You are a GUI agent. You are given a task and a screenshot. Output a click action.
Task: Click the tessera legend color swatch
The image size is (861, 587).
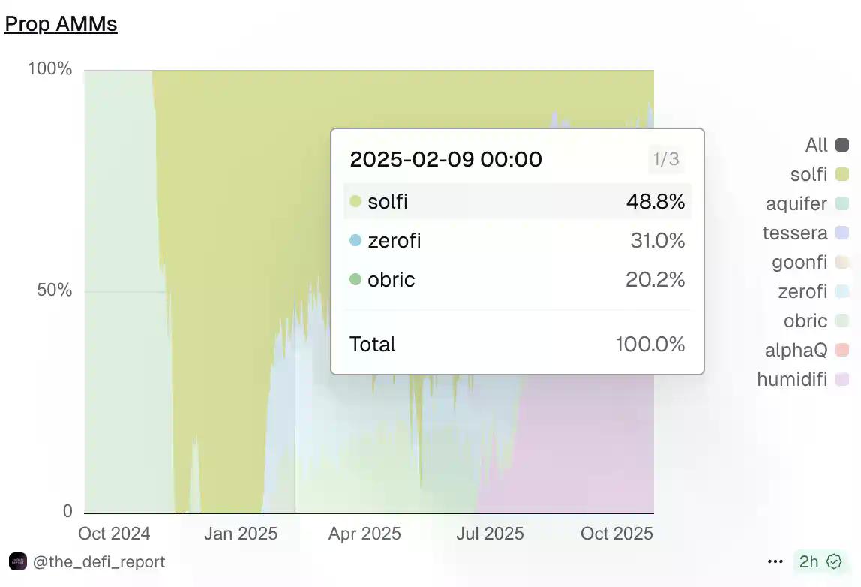pos(841,233)
